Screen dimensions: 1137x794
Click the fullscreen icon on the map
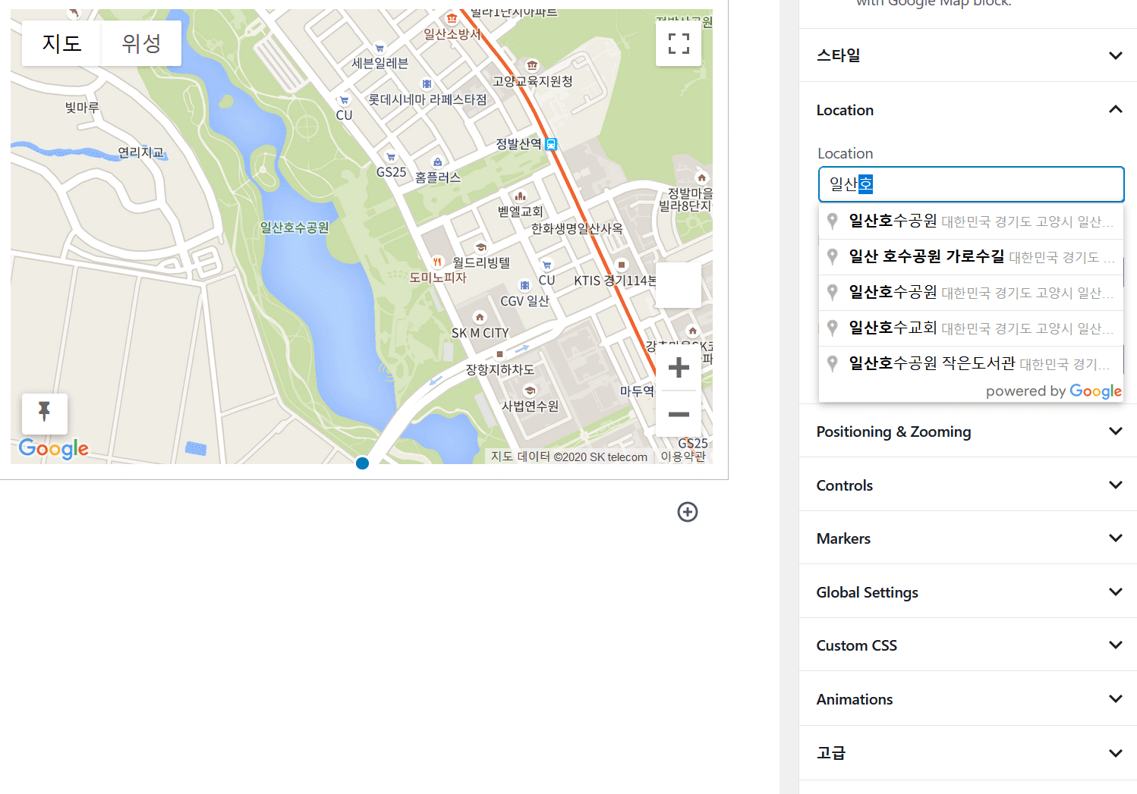678,43
